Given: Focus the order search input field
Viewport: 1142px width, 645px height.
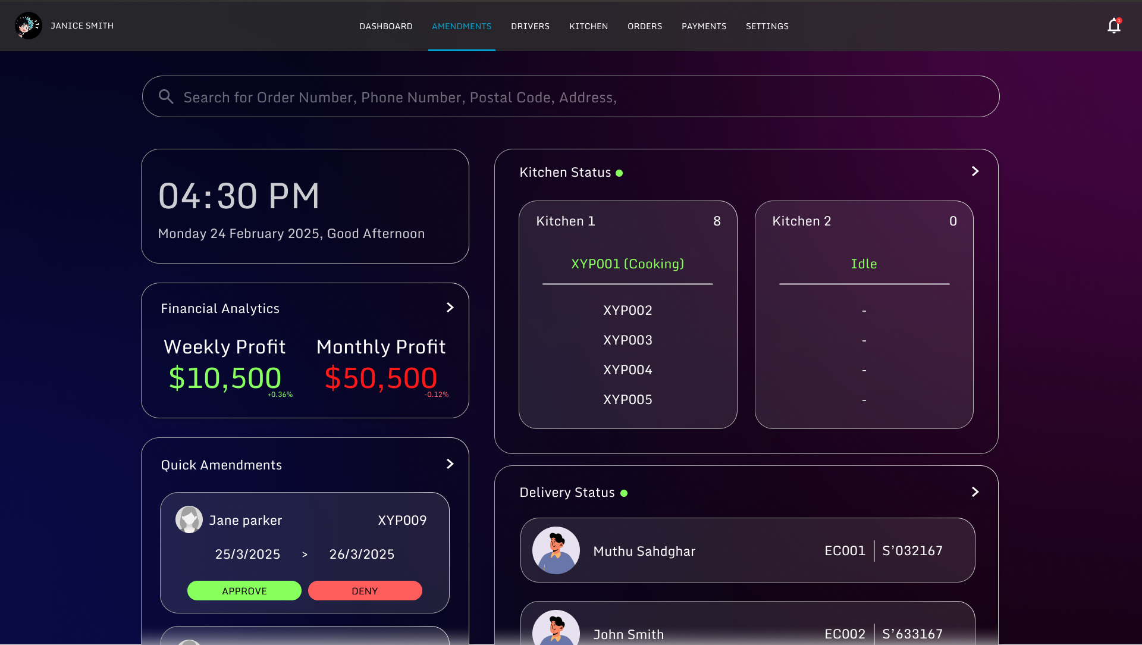Looking at the screenshot, I should [x=571, y=97].
